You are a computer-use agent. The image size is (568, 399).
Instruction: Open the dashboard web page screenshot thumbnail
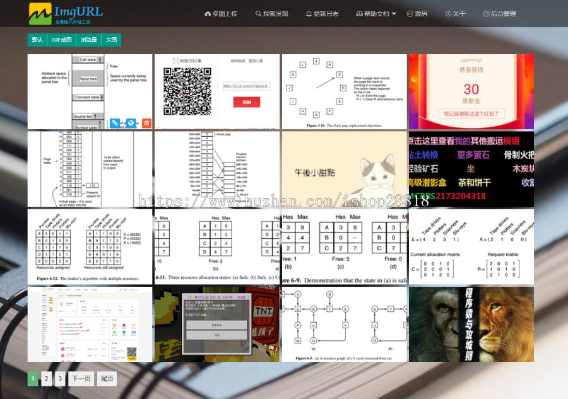coord(90,324)
